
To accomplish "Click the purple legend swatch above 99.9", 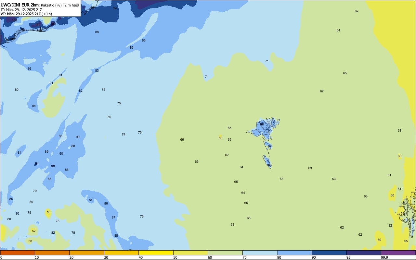I will point(398,253).
